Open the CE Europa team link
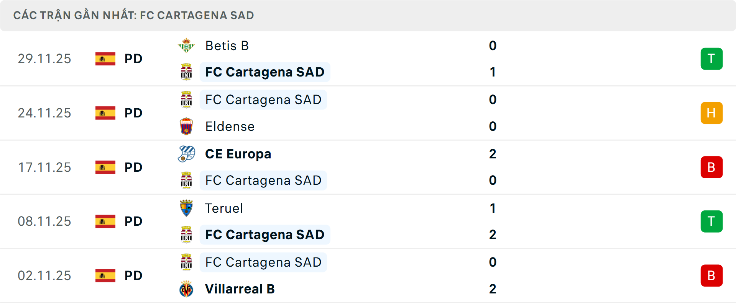This screenshot has width=736, height=303. coord(238,154)
